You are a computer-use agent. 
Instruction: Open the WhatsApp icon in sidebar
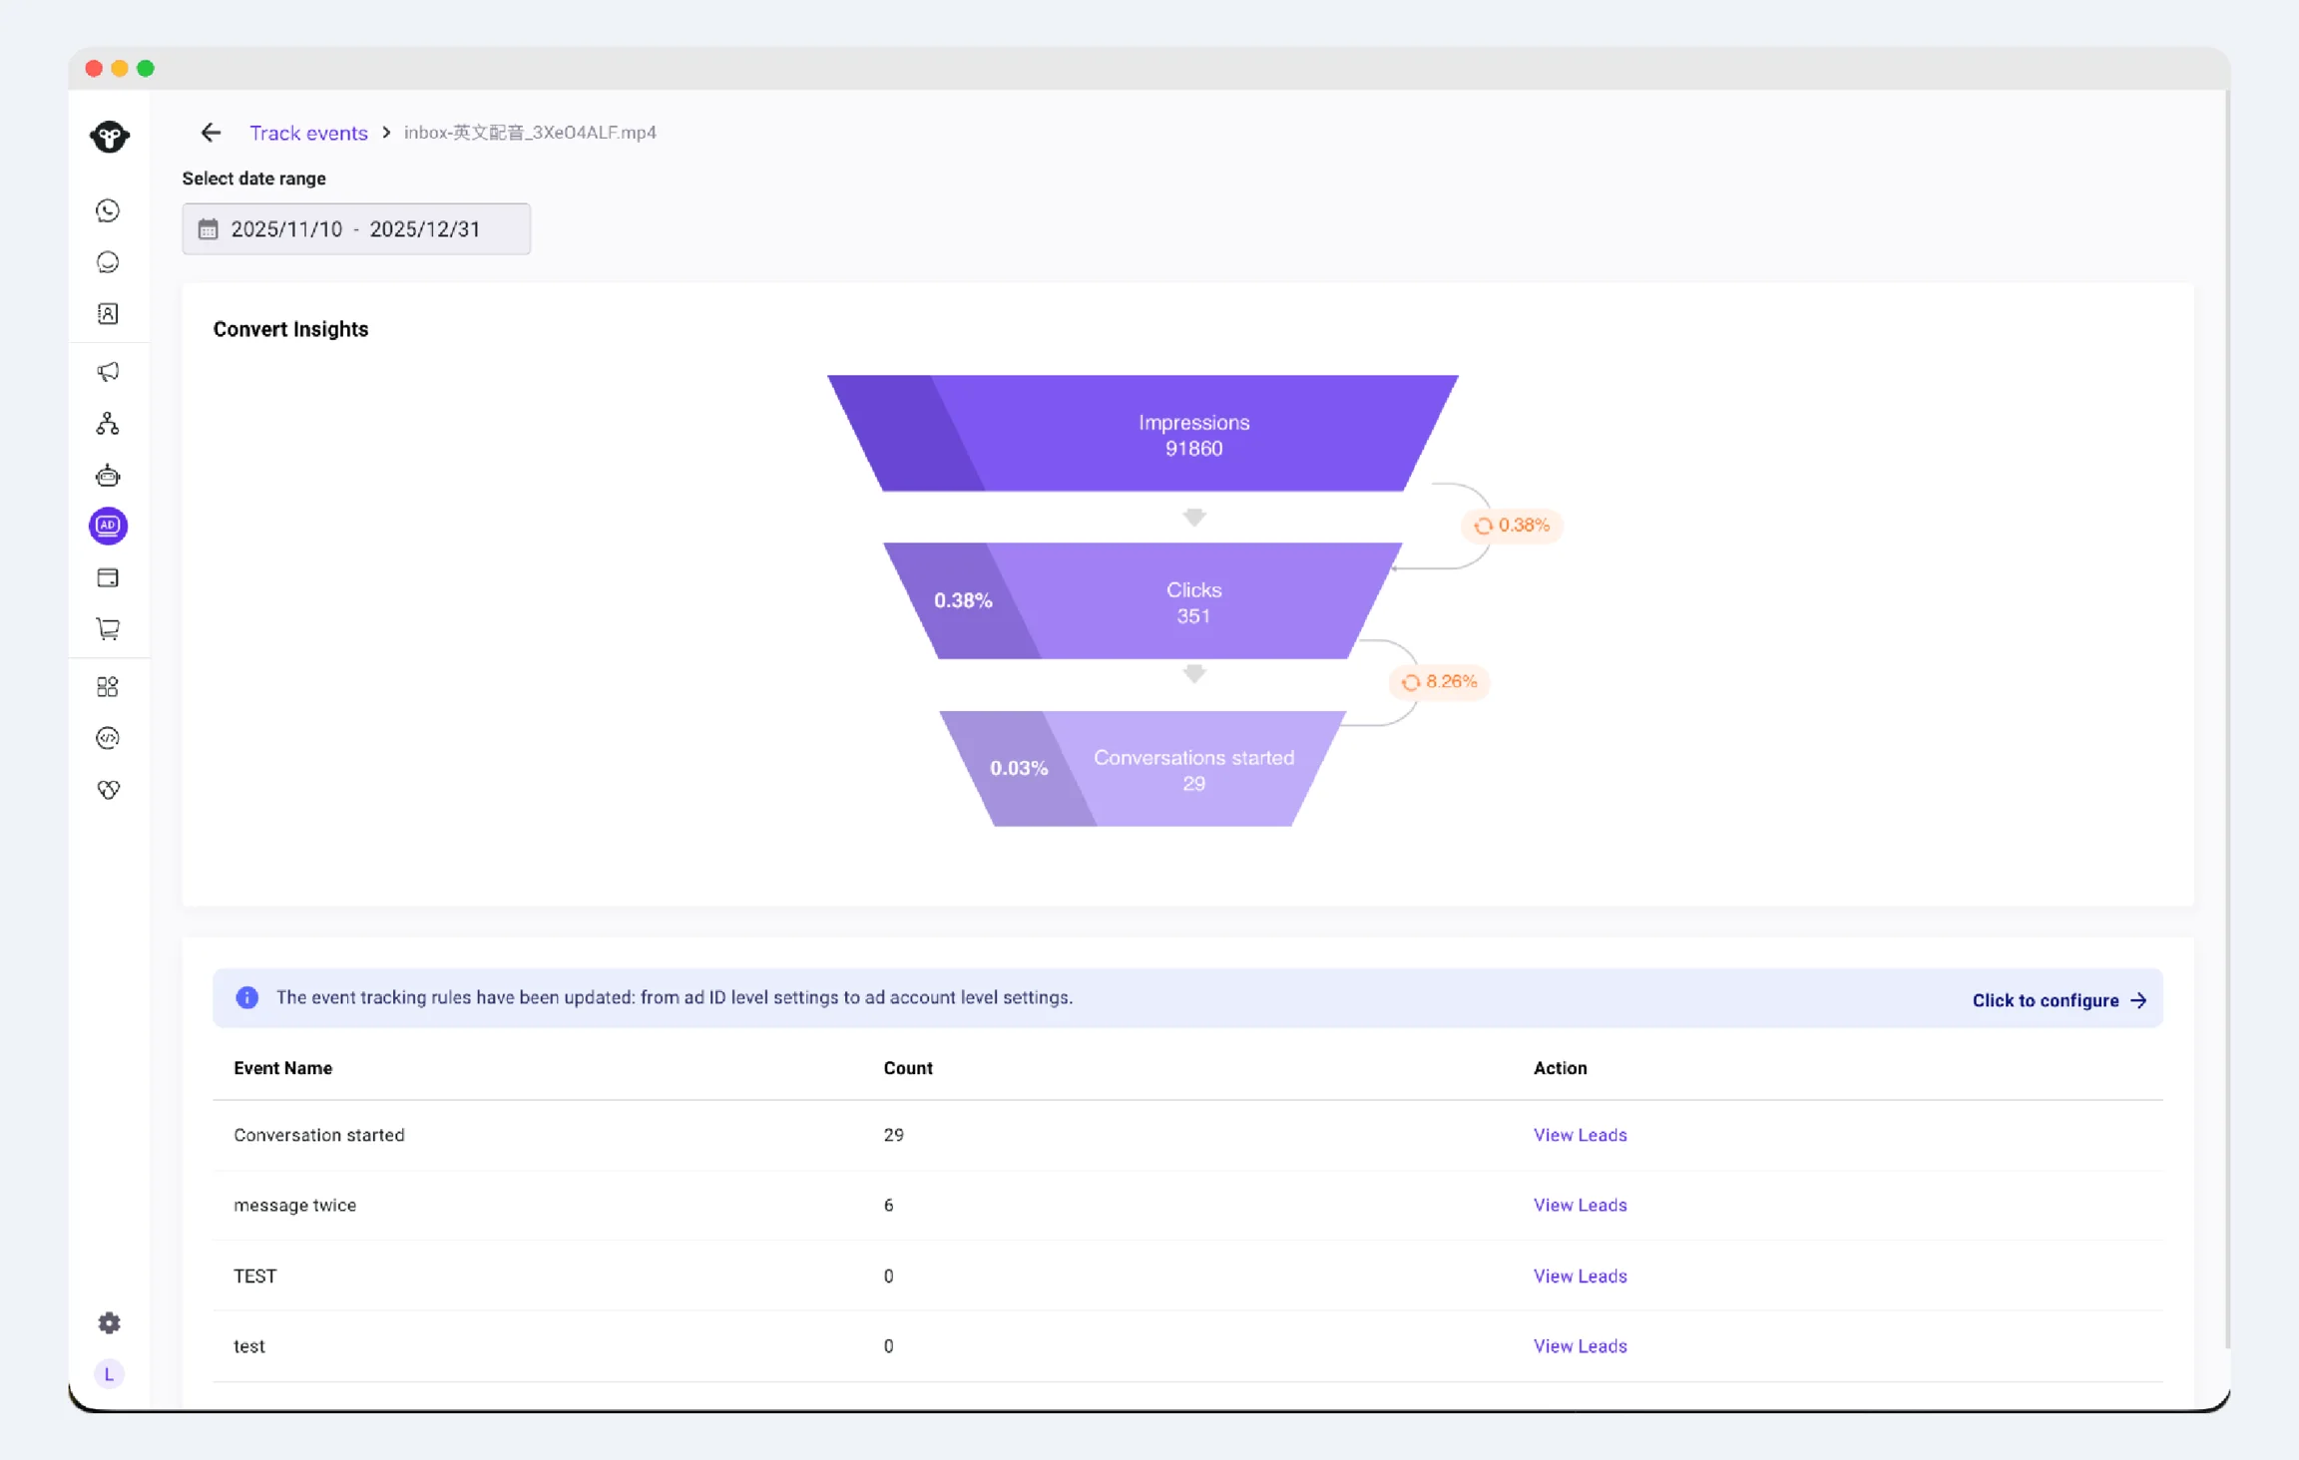coord(108,210)
